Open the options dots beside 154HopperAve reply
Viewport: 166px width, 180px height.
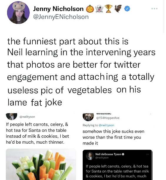(x=151, y=114)
